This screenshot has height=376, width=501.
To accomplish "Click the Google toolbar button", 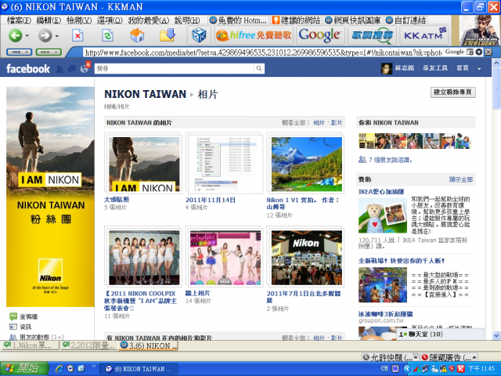I will coord(319,35).
